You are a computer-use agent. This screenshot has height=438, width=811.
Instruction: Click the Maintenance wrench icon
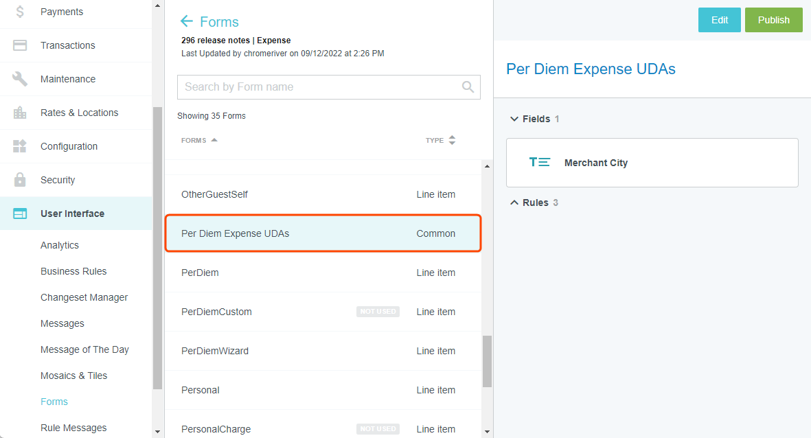click(20, 79)
